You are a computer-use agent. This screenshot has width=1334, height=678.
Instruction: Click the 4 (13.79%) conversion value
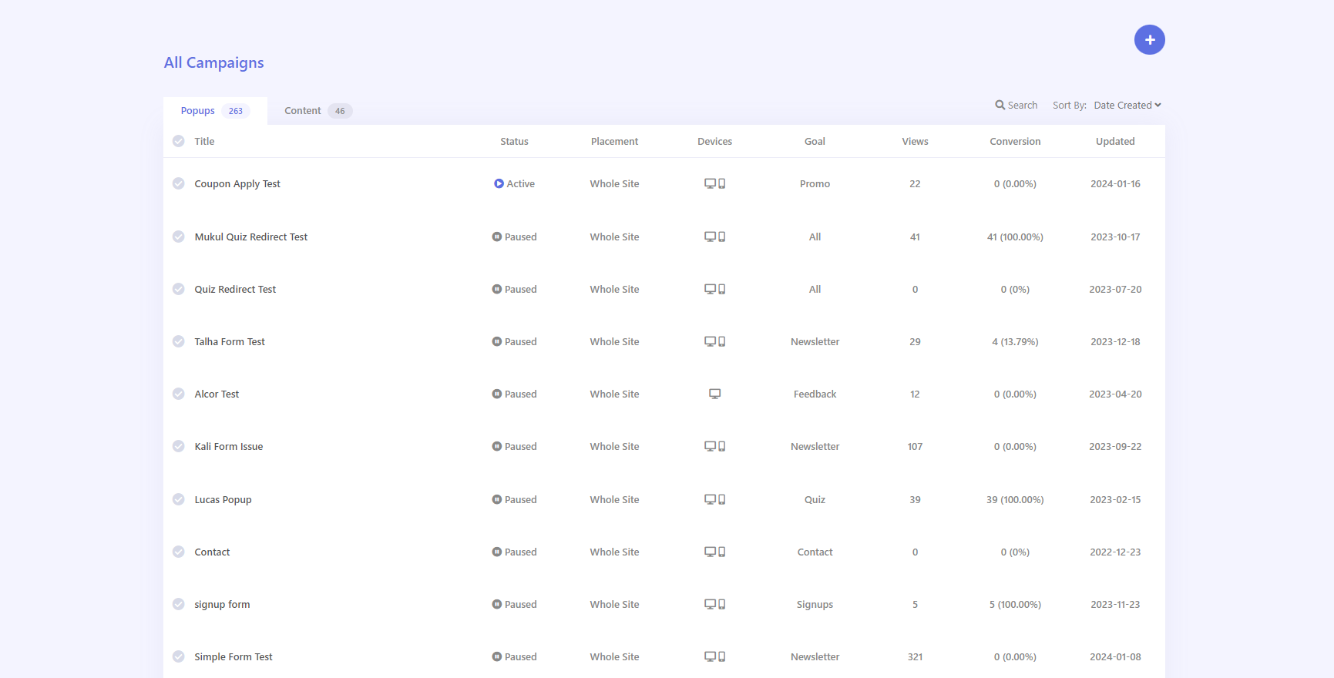1015,341
